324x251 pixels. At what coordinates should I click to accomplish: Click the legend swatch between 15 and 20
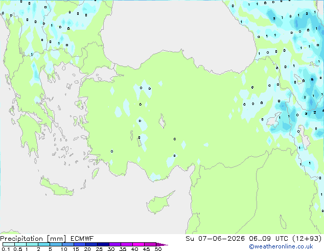[79, 244]
